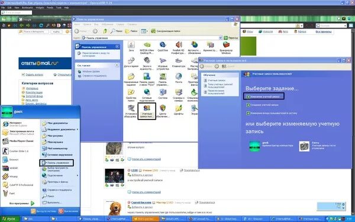The image size is (355, 222).
Task: Open the Свойства папки icon
Action: (131, 95)
